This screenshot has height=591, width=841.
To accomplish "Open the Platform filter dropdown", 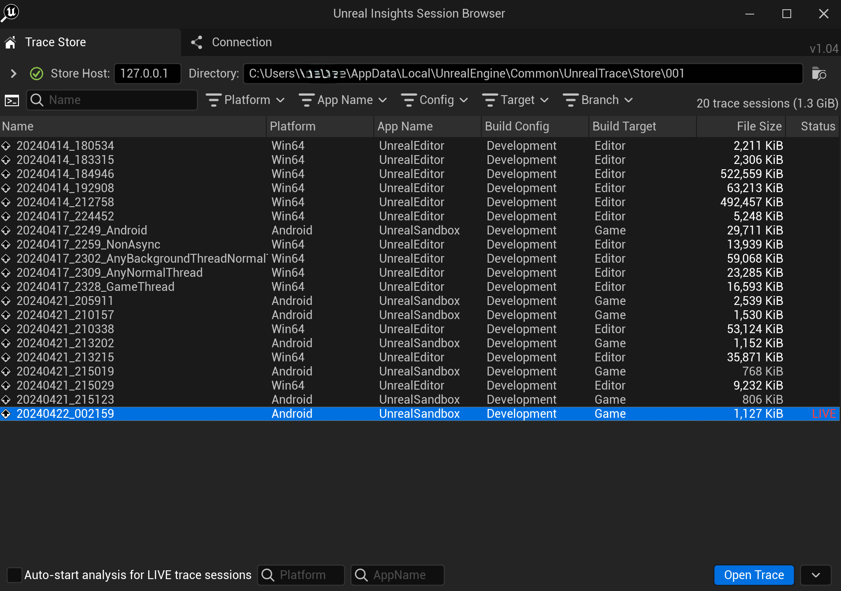I will coord(246,100).
